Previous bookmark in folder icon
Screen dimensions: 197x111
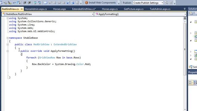point(59,3)
